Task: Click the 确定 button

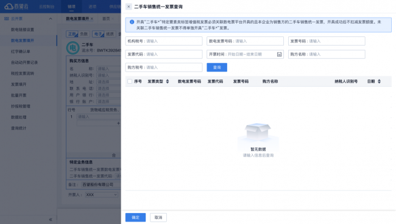Action: tap(135, 217)
